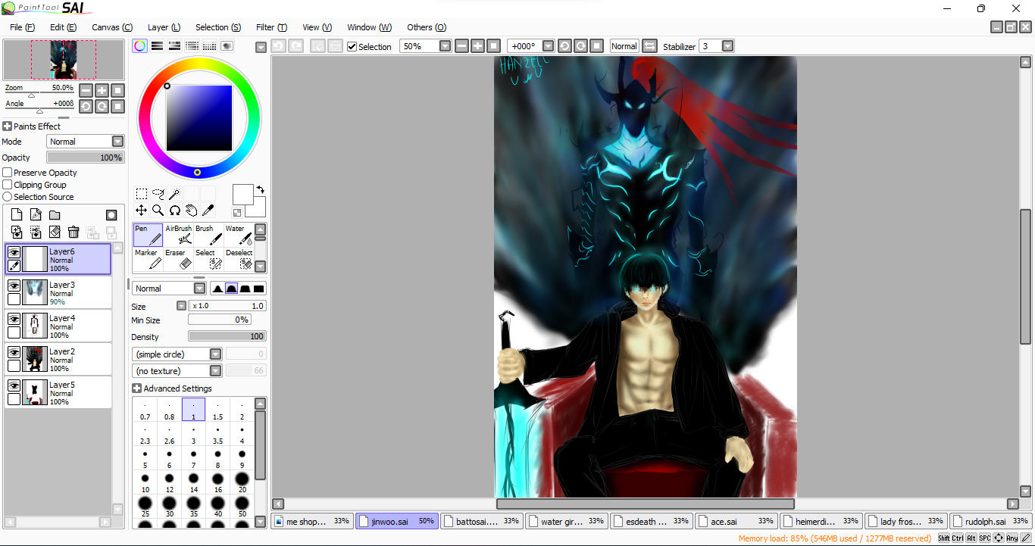Add a layer mask
Viewport: 1035px width, 546px height.
click(x=111, y=215)
